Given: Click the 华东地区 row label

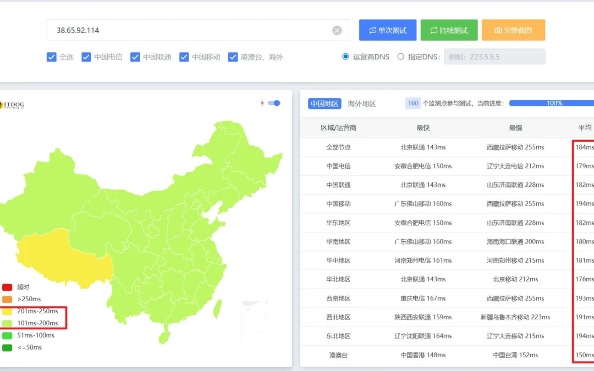Looking at the screenshot, I should 339,223.
